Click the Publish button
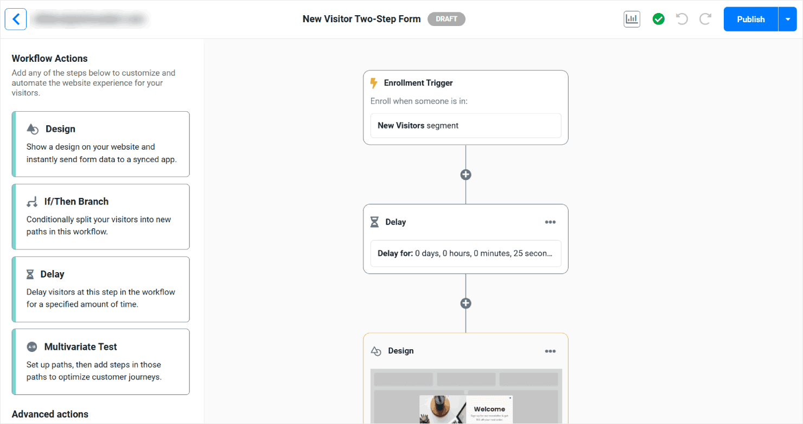This screenshot has width=803, height=424. click(750, 19)
